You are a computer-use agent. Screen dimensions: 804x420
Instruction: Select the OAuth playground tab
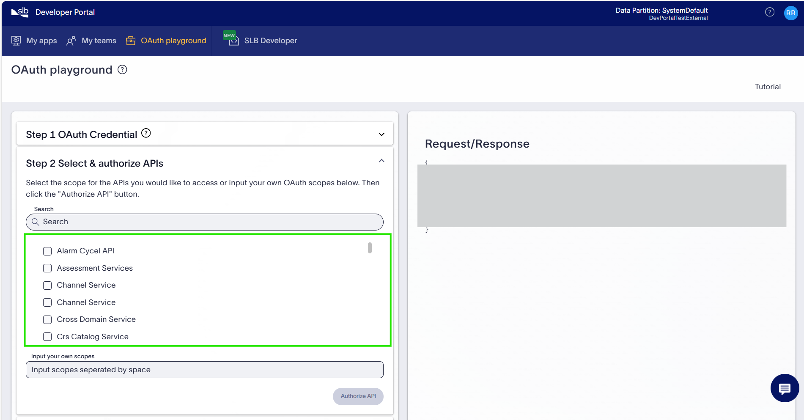[x=166, y=41]
